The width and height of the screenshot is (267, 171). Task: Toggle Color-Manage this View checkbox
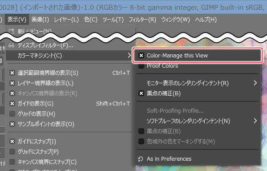(x=141, y=56)
